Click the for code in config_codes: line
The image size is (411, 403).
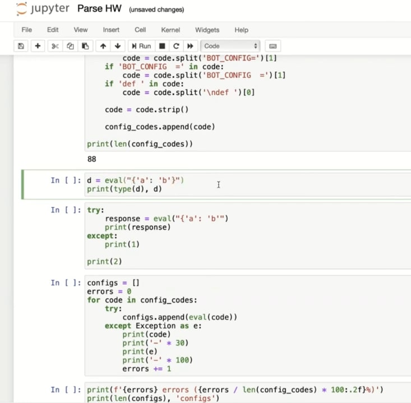pos(142,300)
